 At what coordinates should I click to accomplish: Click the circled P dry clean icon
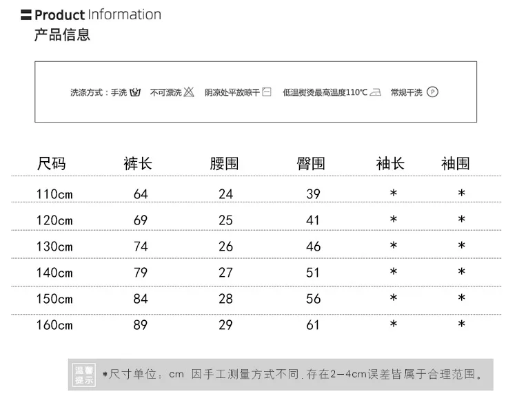click(432, 92)
